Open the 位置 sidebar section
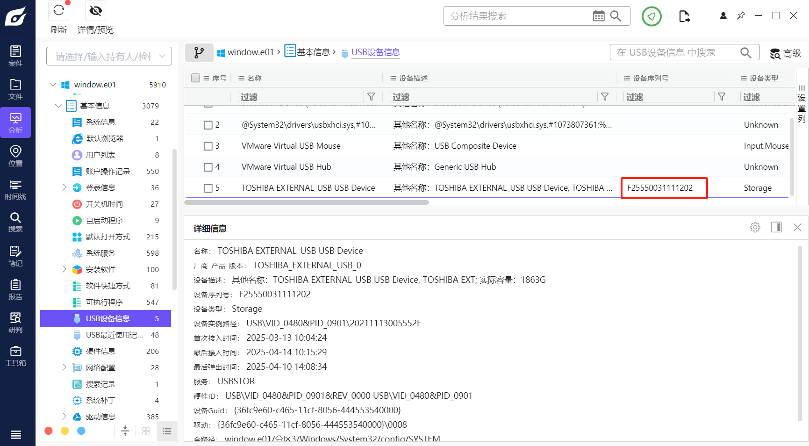The height and width of the screenshot is (446, 809). [x=15, y=156]
